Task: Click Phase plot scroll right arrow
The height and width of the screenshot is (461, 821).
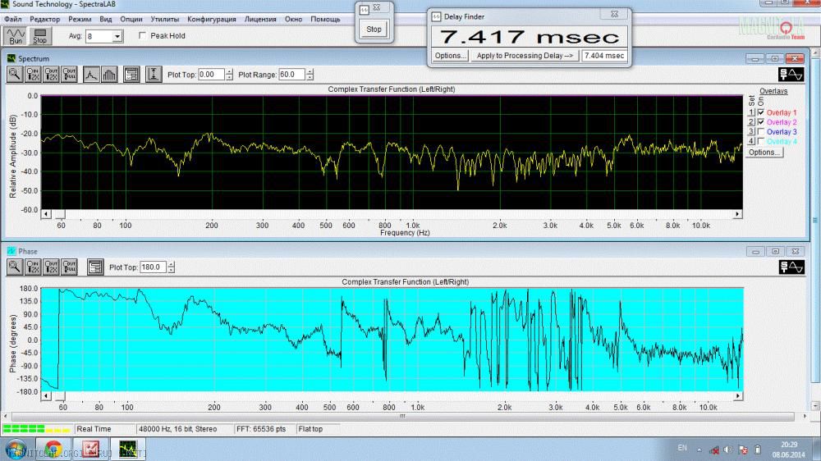Action: pos(738,396)
